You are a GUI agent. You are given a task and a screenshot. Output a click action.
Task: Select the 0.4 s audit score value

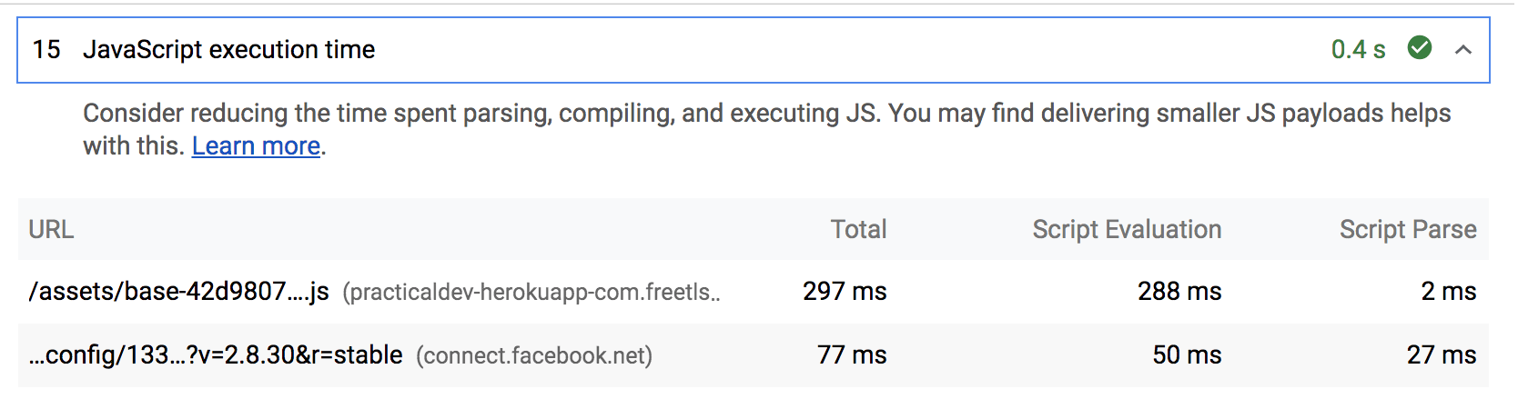(x=1358, y=50)
